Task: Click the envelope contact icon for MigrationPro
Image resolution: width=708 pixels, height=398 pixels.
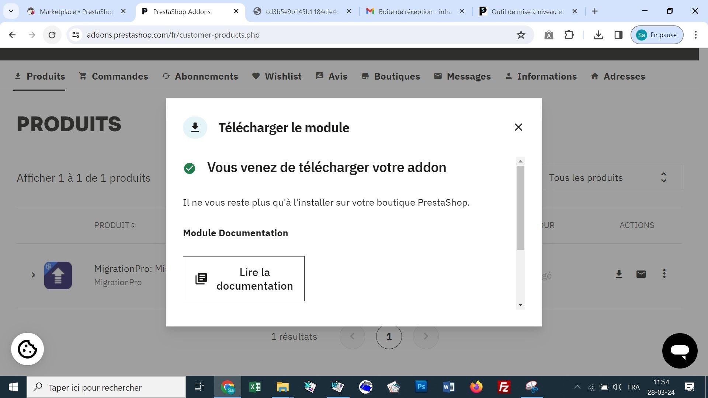Action: (x=641, y=274)
